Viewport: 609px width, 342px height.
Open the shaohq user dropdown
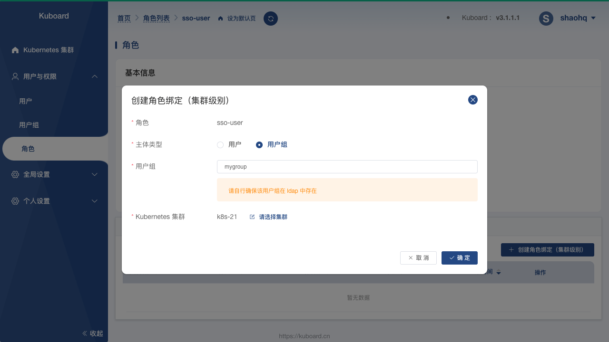tap(593, 19)
